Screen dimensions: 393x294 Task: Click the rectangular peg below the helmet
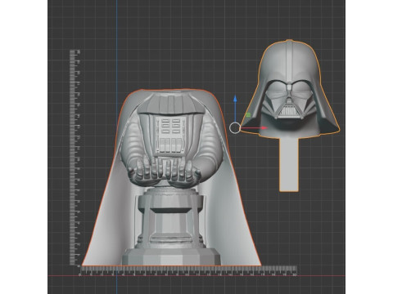[x=289, y=165]
